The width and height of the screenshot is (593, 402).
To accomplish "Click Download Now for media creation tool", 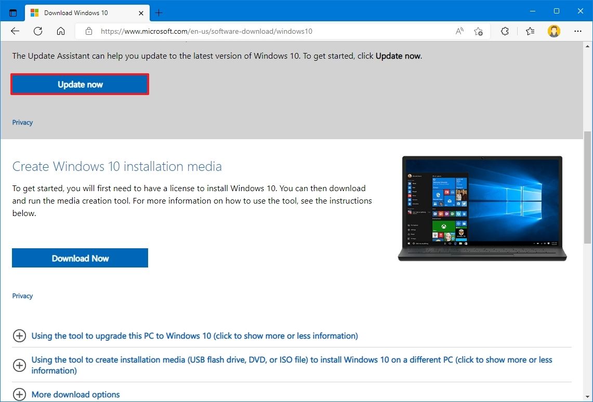I will (x=80, y=258).
